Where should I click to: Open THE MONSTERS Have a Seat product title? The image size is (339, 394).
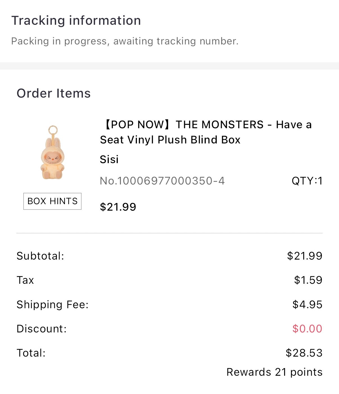click(206, 132)
